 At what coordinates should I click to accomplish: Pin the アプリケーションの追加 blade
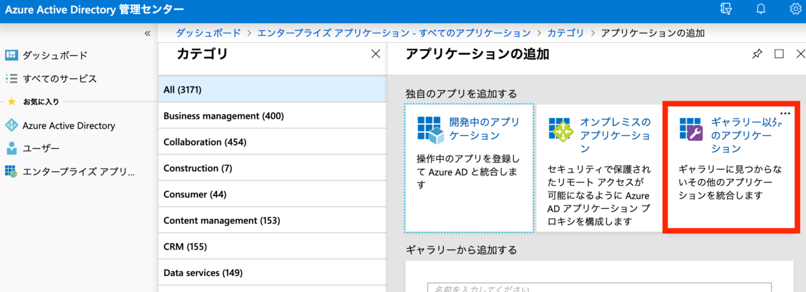click(757, 54)
